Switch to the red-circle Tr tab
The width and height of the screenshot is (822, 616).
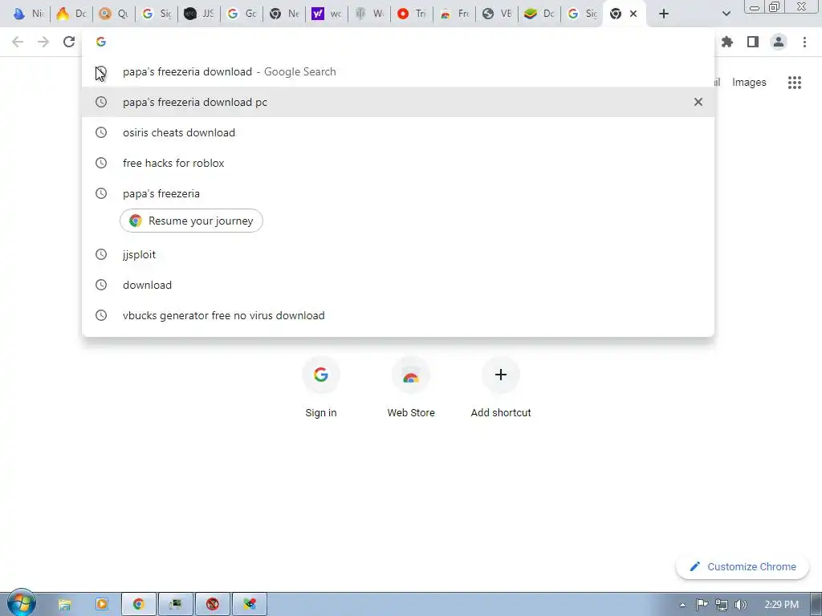click(412, 14)
